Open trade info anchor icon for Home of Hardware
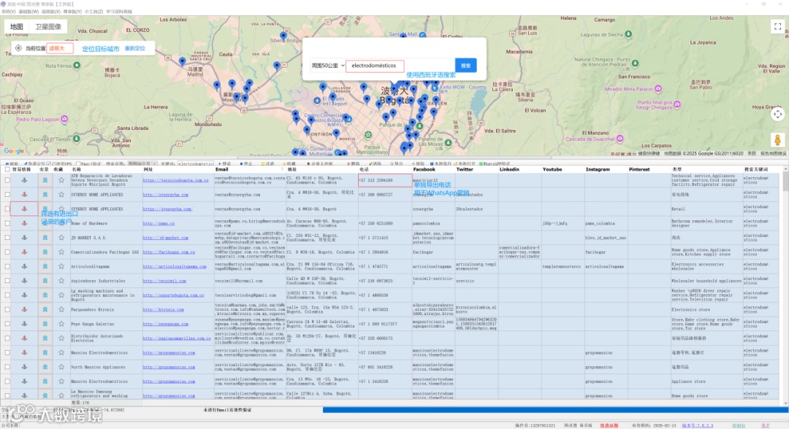789x429 pixels. 24,223
